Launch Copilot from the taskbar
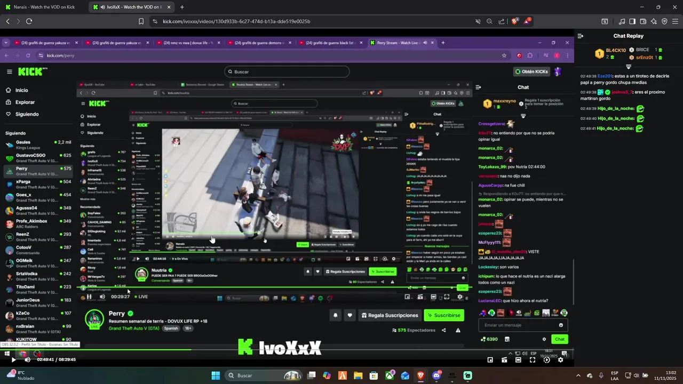Screen dimensions: 683x384 [x=327, y=375]
